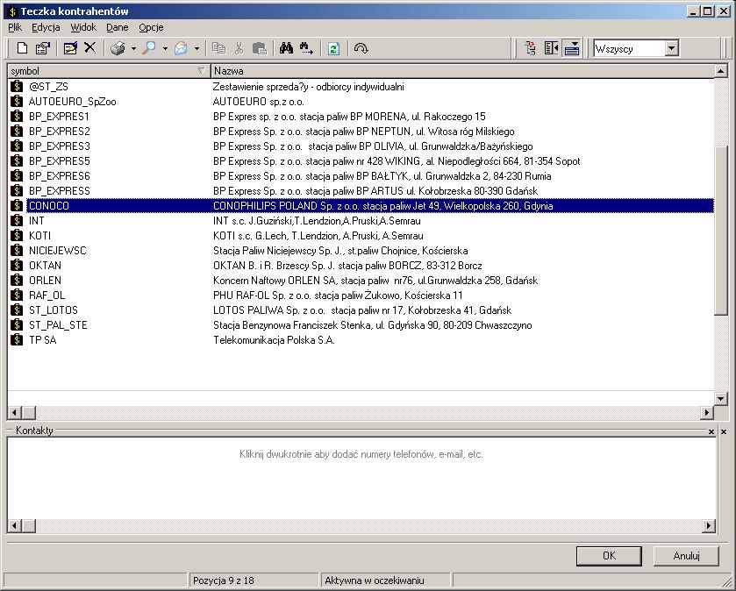Select the AUTOEURO_SpZoo row
Image resolution: width=736 pixels, height=591 pixels.
click(x=361, y=102)
